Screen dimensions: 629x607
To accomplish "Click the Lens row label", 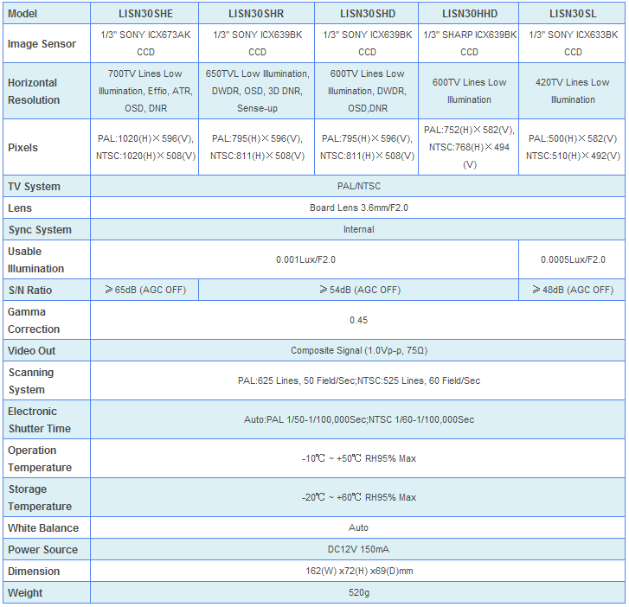I will [47, 208].
